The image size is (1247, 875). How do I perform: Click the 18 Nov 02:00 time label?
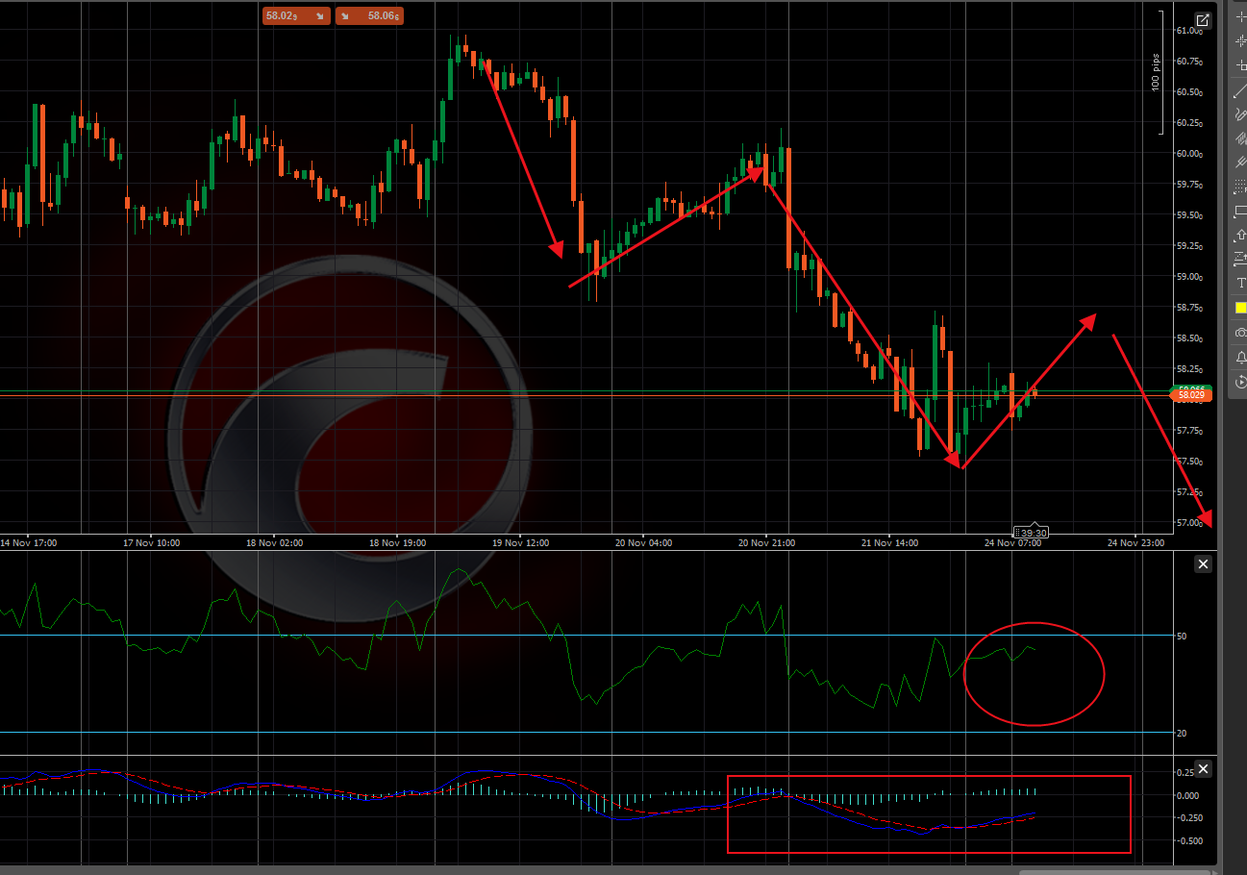coord(274,543)
